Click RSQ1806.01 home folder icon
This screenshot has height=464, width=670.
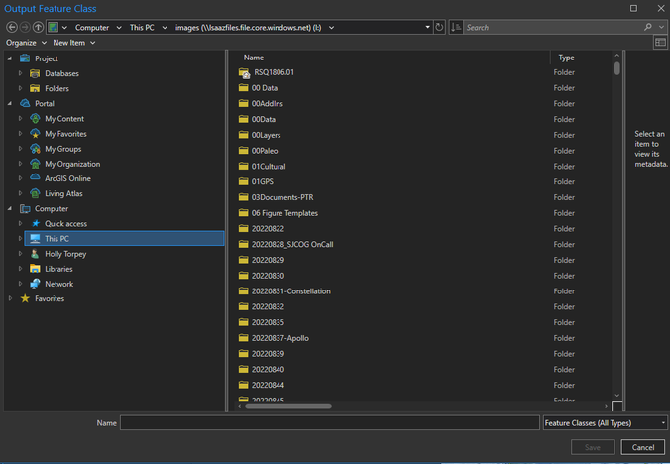pos(245,73)
